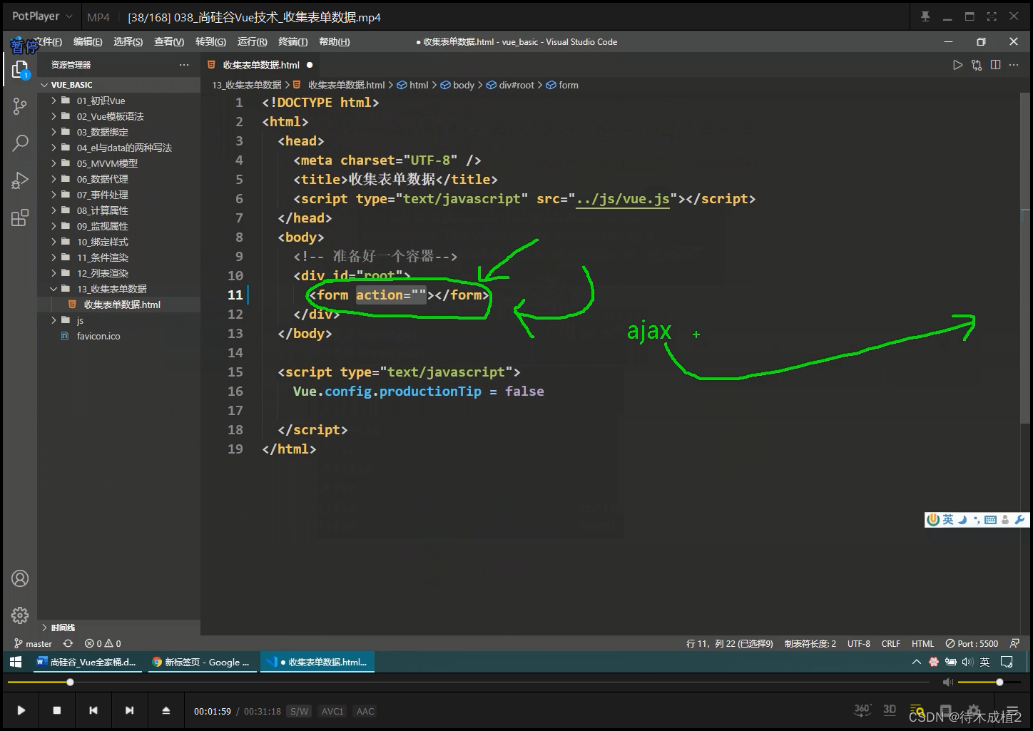Image resolution: width=1033 pixels, height=731 pixels.
Task: Open the 运行(R) menu
Action: pyautogui.click(x=252, y=42)
